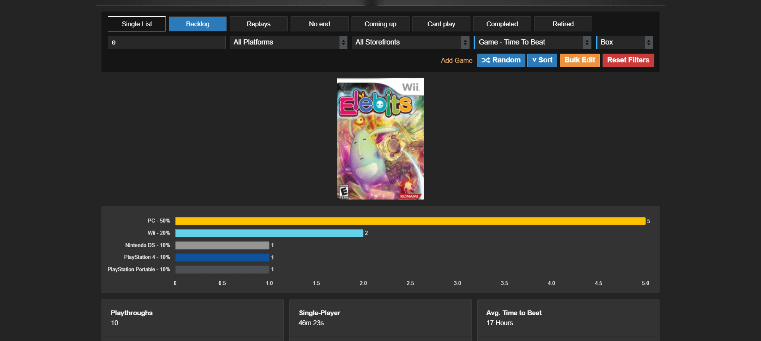The image size is (761, 341).
Task: Toggle the Single List view
Action: [137, 24]
